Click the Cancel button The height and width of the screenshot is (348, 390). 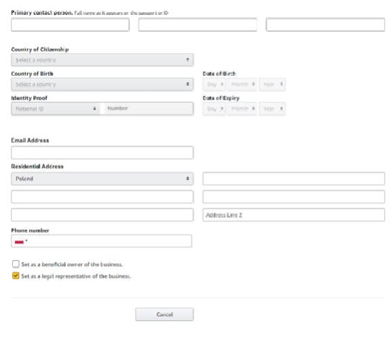point(165,314)
